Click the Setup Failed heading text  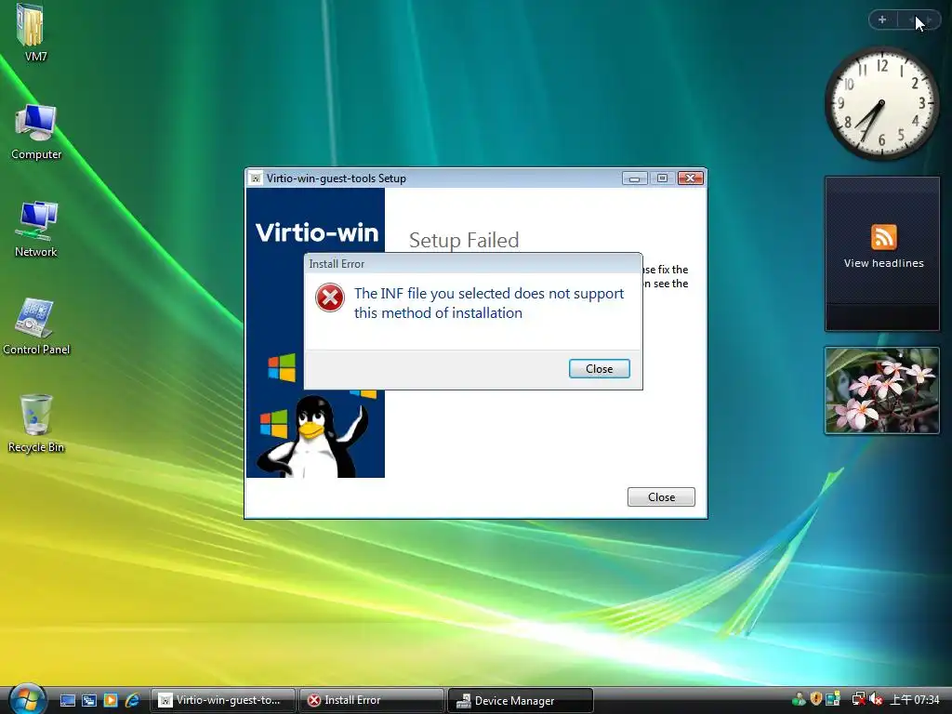(x=464, y=241)
